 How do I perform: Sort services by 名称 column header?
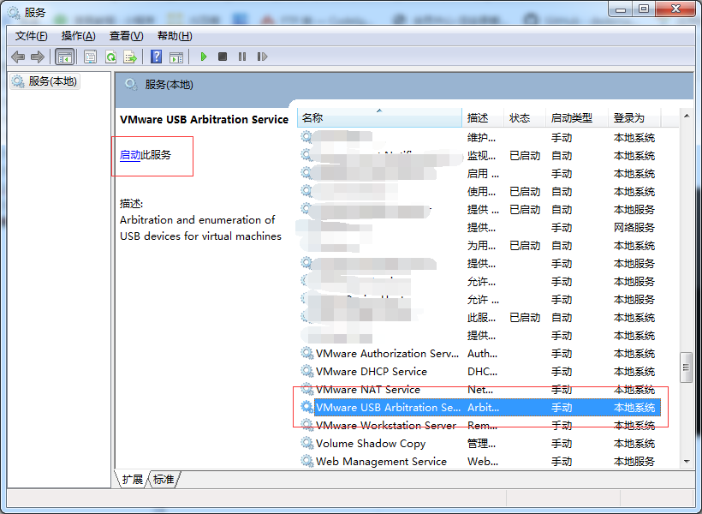[377, 118]
